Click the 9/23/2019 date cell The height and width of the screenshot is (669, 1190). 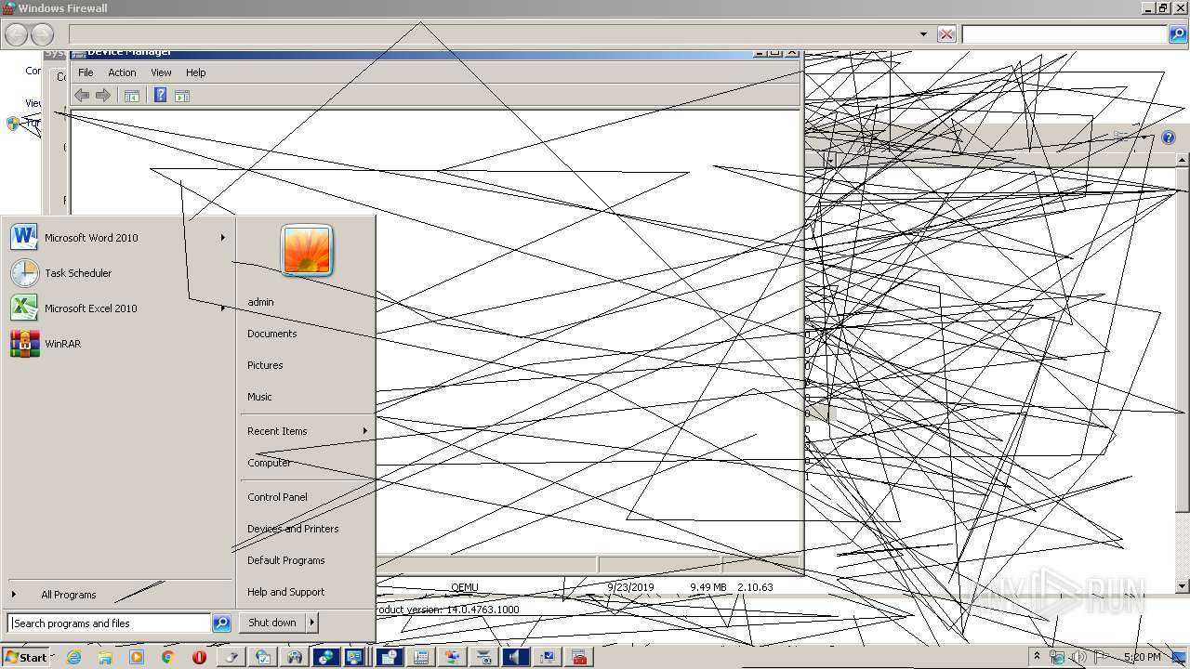pos(630,587)
